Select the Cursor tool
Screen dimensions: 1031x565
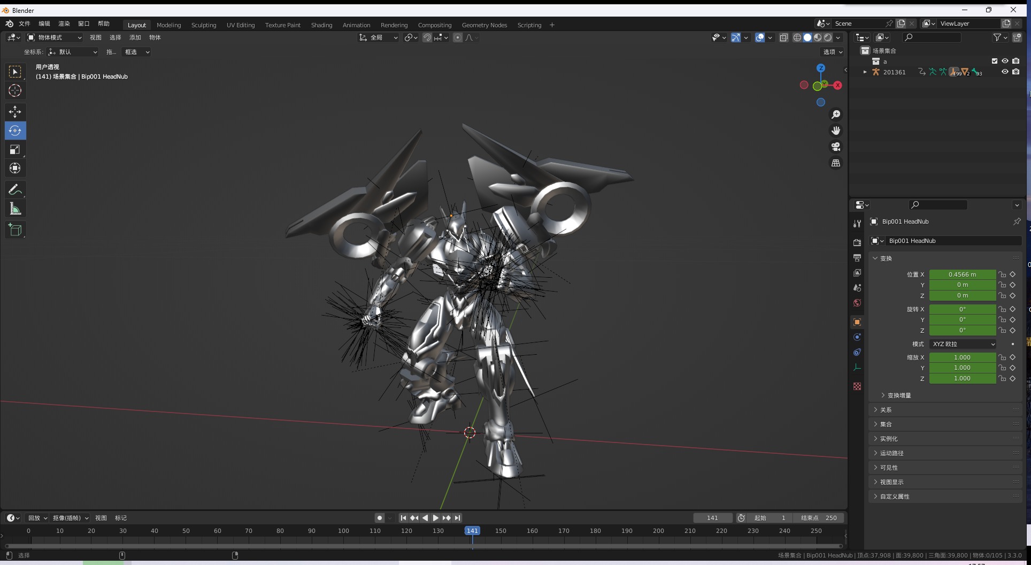click(x=15, y=90)
